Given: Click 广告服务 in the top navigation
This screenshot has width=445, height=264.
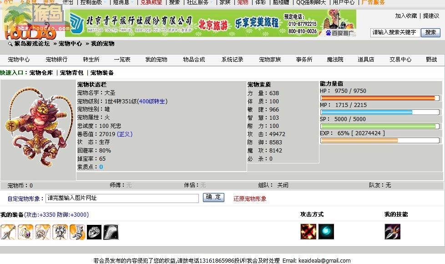Looking at the screenshot, I should click(373, 2).
